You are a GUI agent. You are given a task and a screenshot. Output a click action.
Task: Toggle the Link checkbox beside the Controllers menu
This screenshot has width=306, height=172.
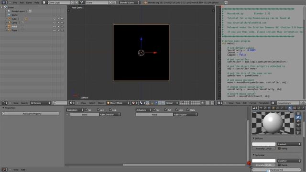tap(110, 110)
